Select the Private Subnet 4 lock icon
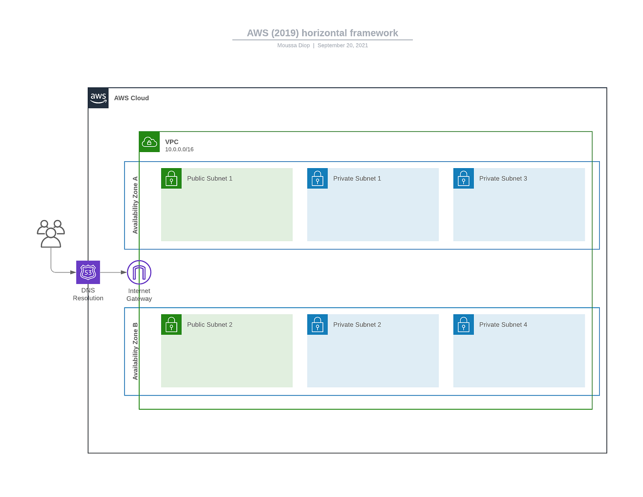Viewport: 643px width, 497px height. (x=463, y=324)
